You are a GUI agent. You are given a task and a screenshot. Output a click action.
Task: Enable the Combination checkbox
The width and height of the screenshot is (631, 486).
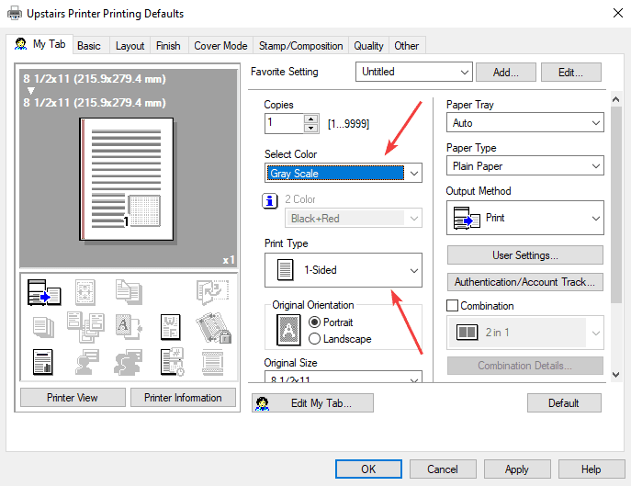pyautogui.click(x=453, y=306)
